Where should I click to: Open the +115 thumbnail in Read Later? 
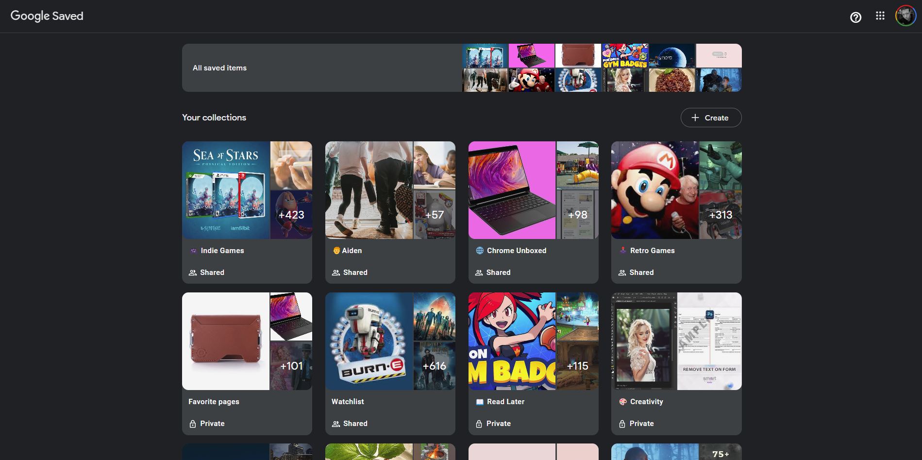click(x=578, y=366)
